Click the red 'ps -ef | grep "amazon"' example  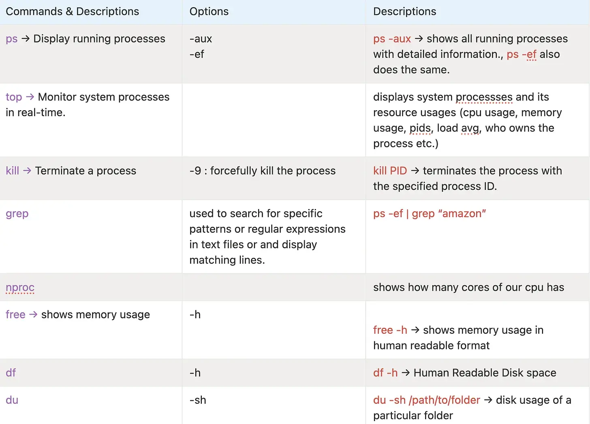coord(430,214)
